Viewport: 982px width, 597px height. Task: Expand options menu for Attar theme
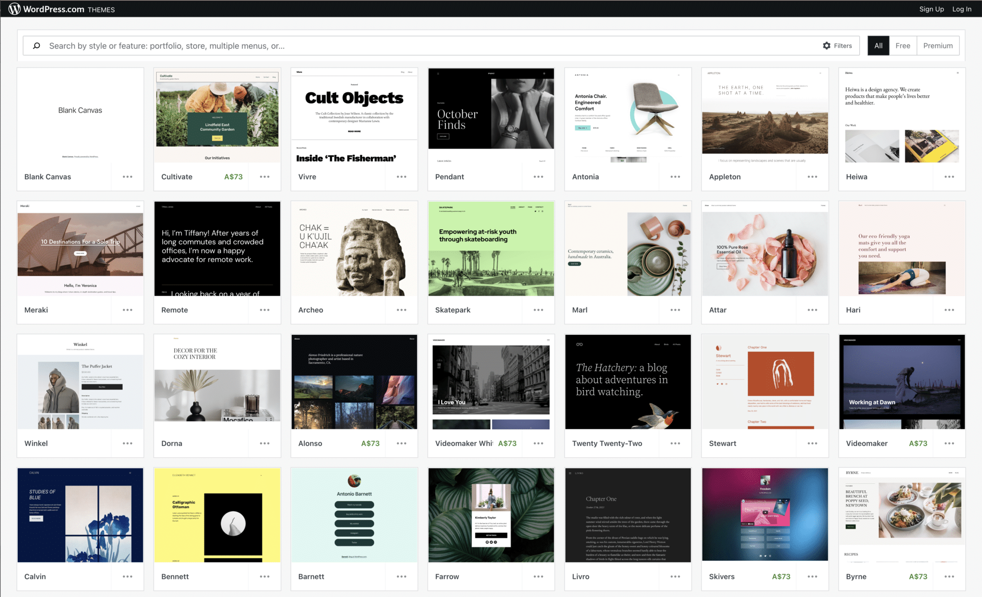[812, 310]
